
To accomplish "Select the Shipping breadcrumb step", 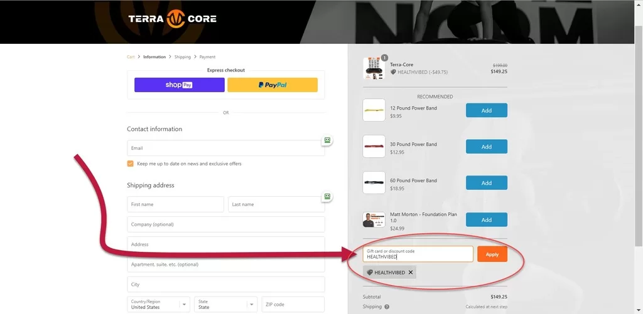I will coord(183,57).
